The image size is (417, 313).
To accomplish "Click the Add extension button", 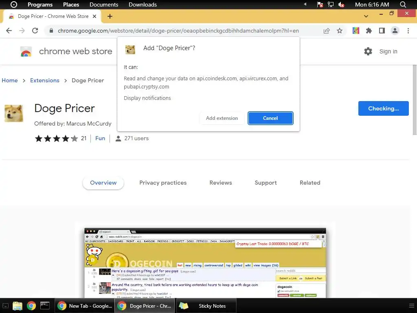I will [x=222, y=118].
